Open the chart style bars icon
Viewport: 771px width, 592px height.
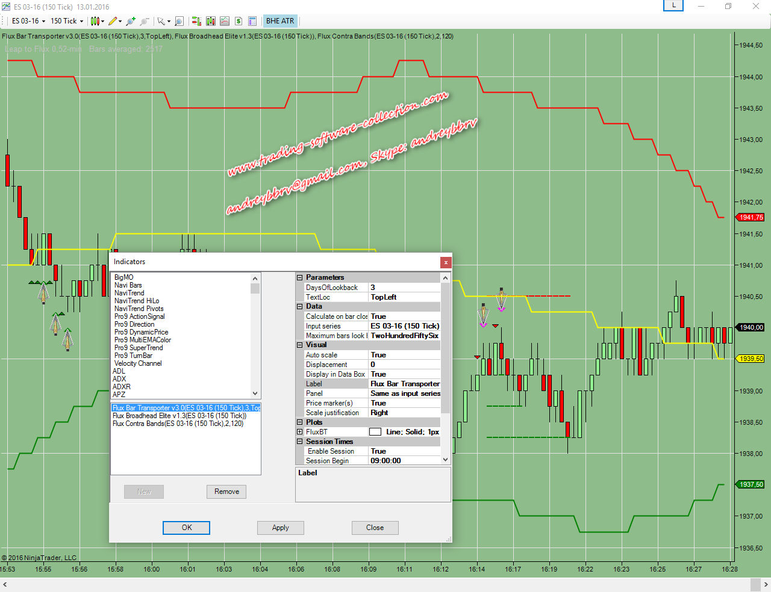[95, 21]
